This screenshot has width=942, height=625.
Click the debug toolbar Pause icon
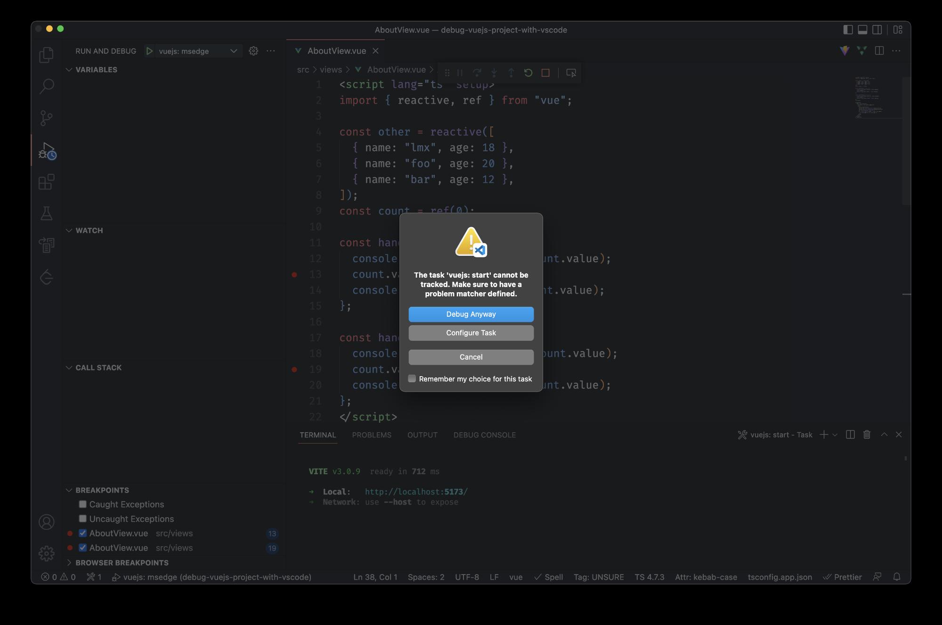(x=460, y=73)
